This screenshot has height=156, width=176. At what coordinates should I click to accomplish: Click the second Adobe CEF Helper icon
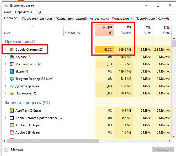pyautogui.click(x=12, y=133)
